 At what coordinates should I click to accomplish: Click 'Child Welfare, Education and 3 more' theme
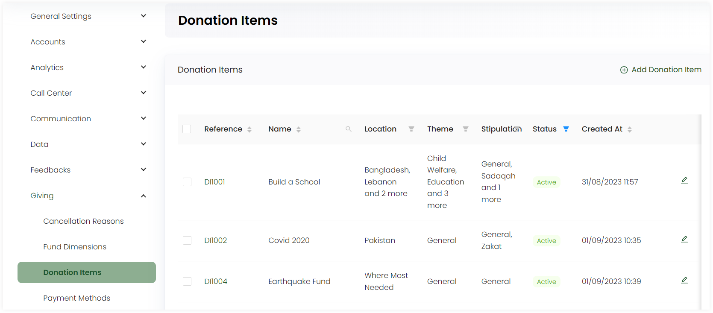pos(446,182)
